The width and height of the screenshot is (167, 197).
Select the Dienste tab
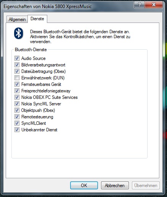37,19
